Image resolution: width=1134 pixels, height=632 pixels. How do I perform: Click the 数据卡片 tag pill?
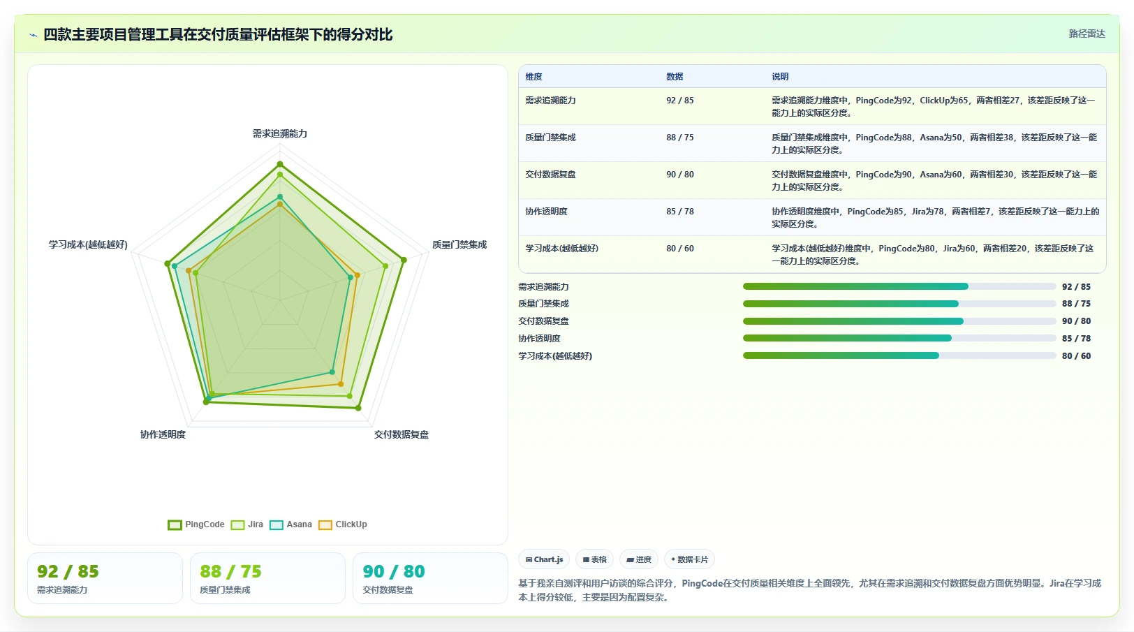689,559
